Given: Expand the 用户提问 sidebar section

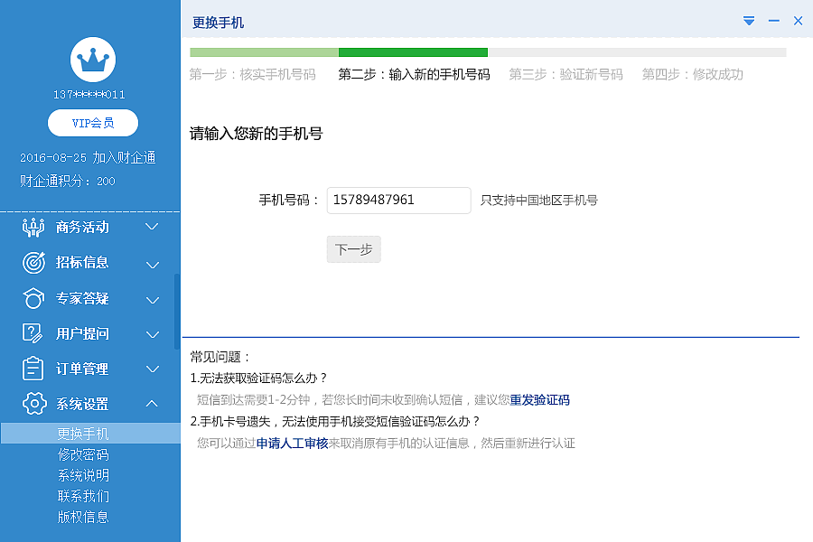Looking at the screenshot, I should [x=152, y=333].
